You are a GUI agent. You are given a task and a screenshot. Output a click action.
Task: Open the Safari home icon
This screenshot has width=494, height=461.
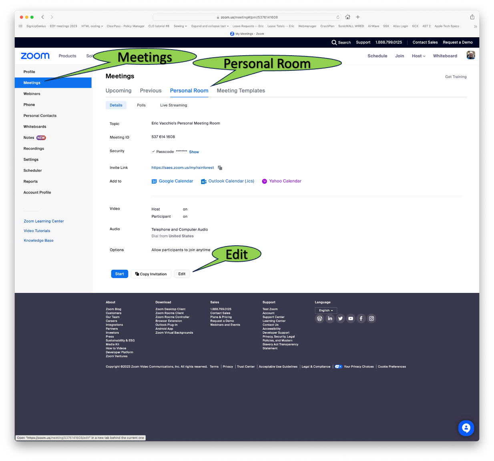tap(347, 17)
